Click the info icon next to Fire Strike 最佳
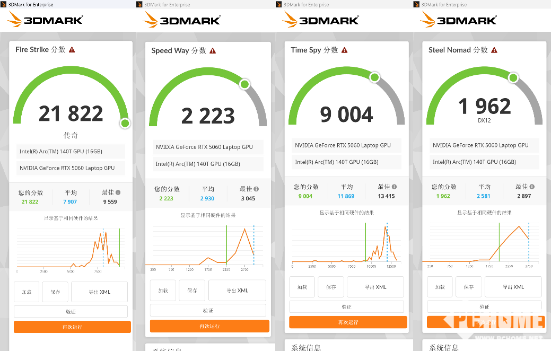 click(118, 193)
